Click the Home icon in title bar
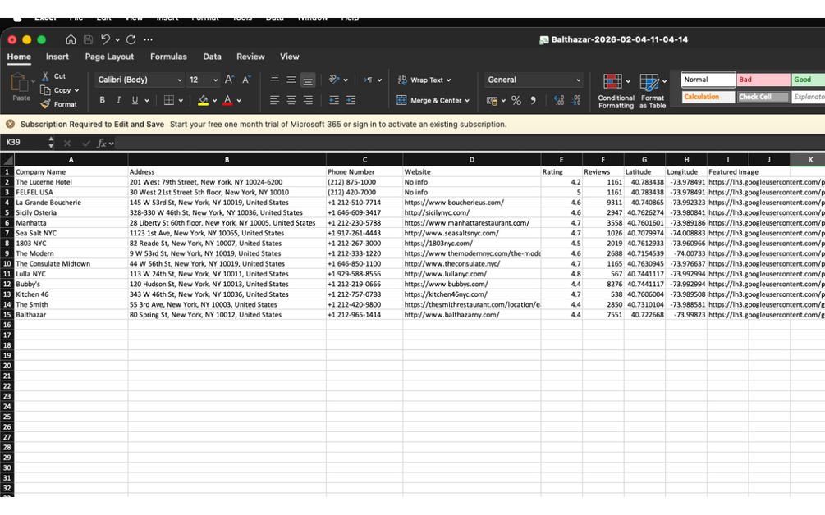The height and width of the screenshot is (515, 825). [71, 39]
